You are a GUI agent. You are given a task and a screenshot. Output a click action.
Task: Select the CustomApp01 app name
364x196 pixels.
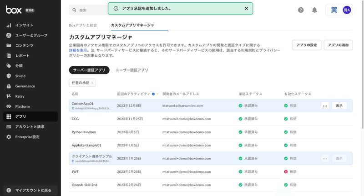pos(82,104)
